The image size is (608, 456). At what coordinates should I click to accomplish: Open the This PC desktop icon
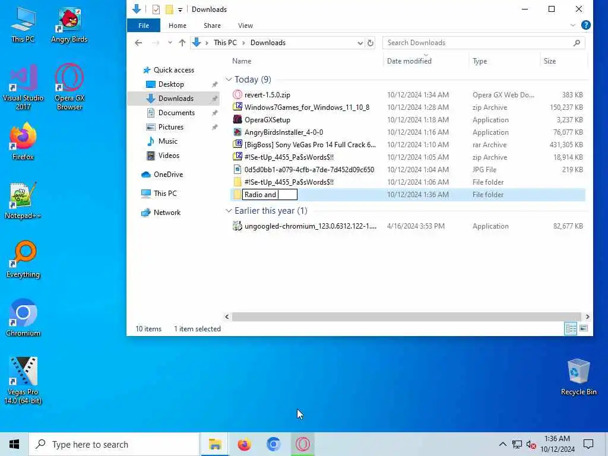pyautogui.click(x=23, y=24)
